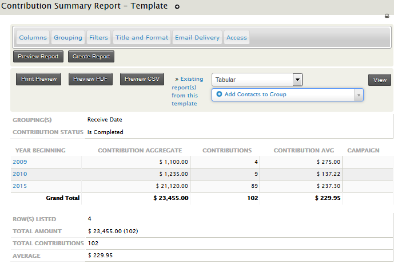Go to the Email Delivery tab

coord(197,38)
